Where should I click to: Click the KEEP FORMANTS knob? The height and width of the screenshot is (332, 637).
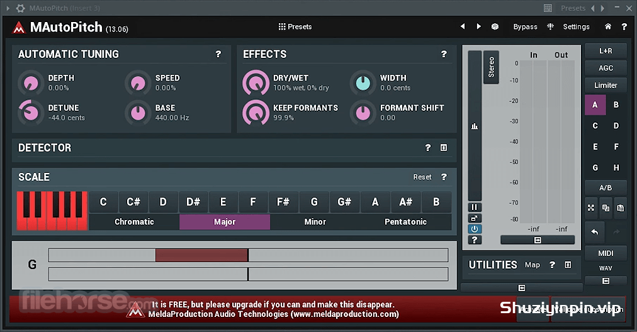pos(256,113)
